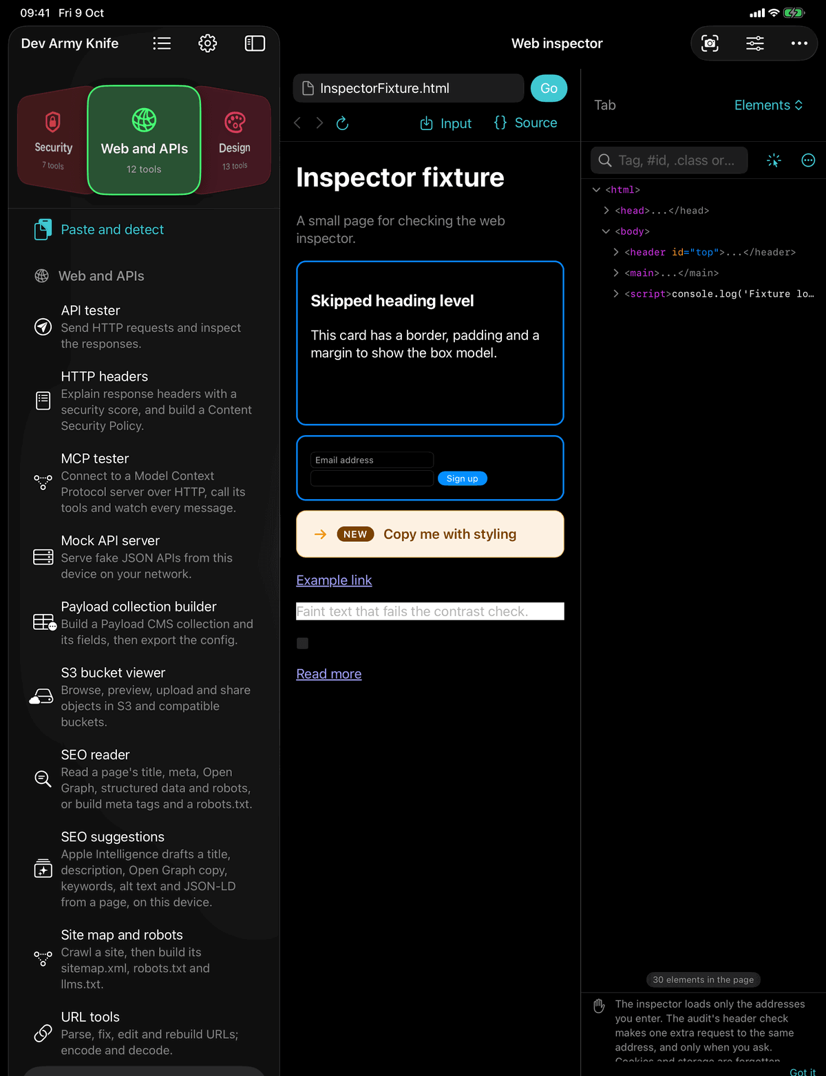Click the Go button
This screenshot has width=826, height=1076.
(x=549, y=88)
